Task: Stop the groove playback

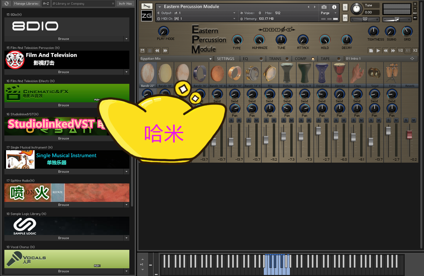Action: pos(371,51)
